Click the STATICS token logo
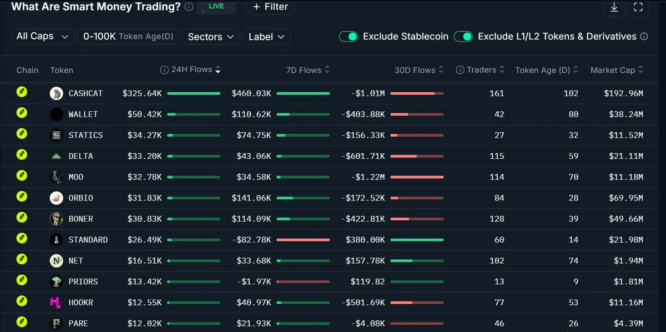Image resolution: width=666 pixels, height=332 pixels. pos(57,135)
